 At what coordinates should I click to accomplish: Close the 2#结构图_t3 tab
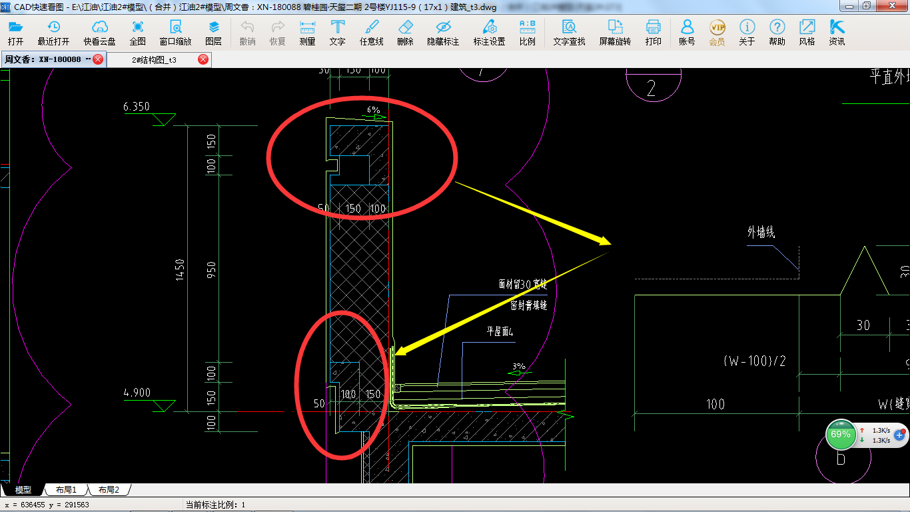point(203,59)
